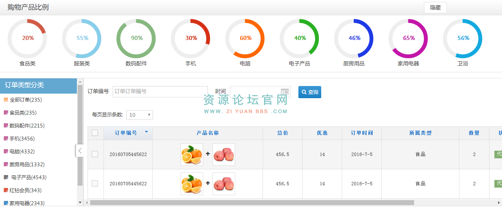Screen dimensions: 502x207
Task: Open the calendar icon in 时间 field
Action: point(285,91)
